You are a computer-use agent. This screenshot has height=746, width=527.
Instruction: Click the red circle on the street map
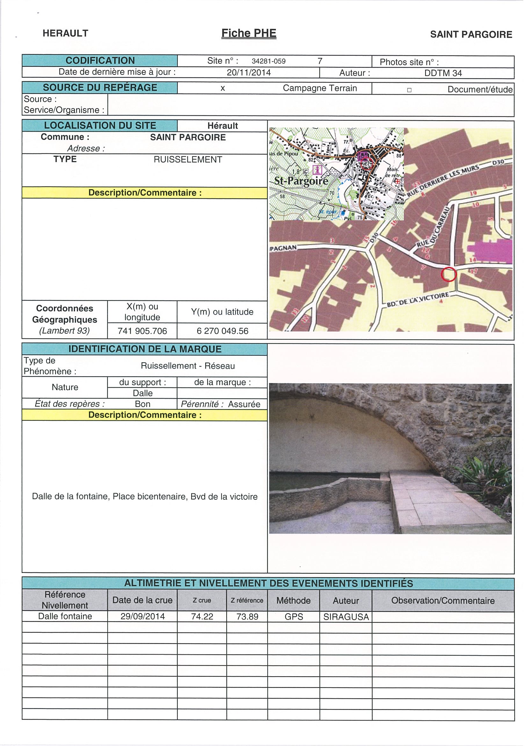[449, 274]
